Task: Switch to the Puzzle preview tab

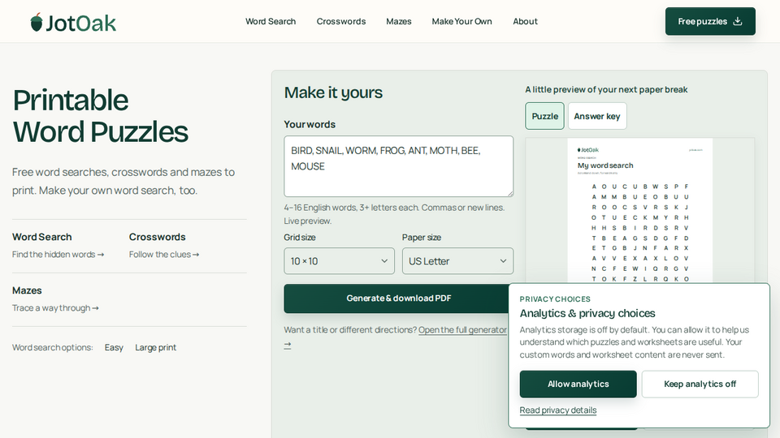Action: [544, 116]
